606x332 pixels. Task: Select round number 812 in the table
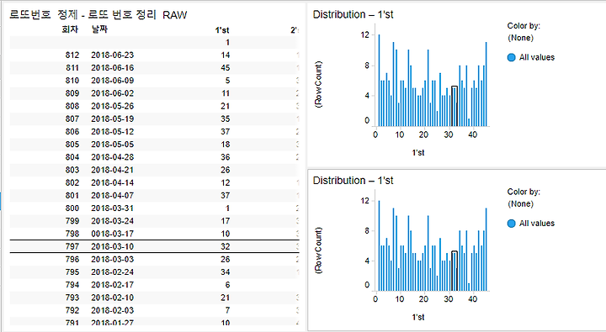72,55
